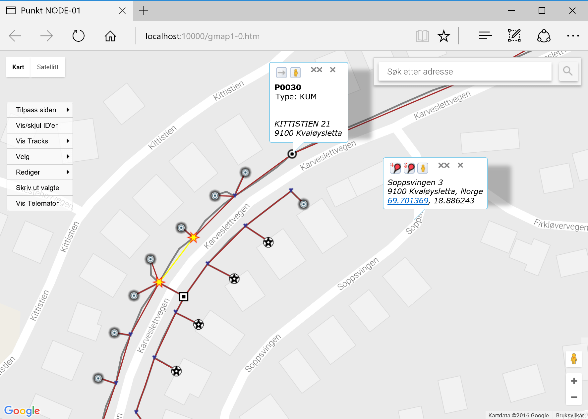
Task: Click the search magnifier icon
Action: tap(568, 71)
